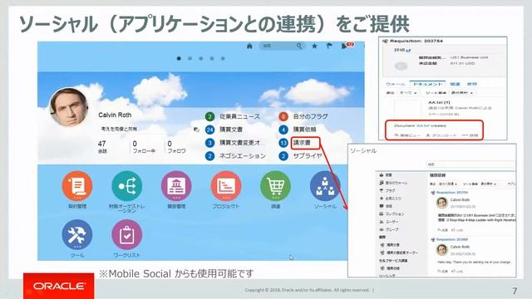Click ダウンロード under the AA.txt document

(441, 135)
